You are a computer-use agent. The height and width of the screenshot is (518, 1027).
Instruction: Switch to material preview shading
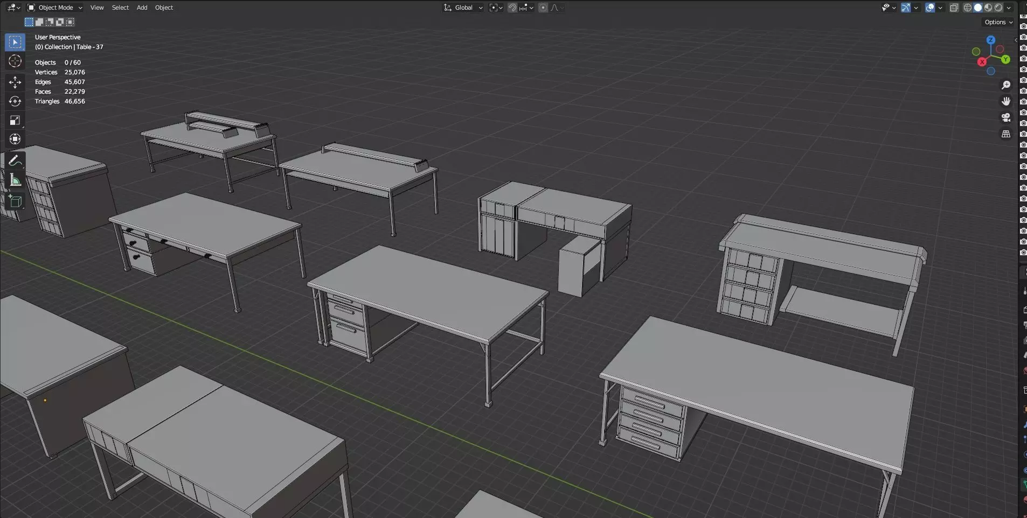click(x=988, y=8)
